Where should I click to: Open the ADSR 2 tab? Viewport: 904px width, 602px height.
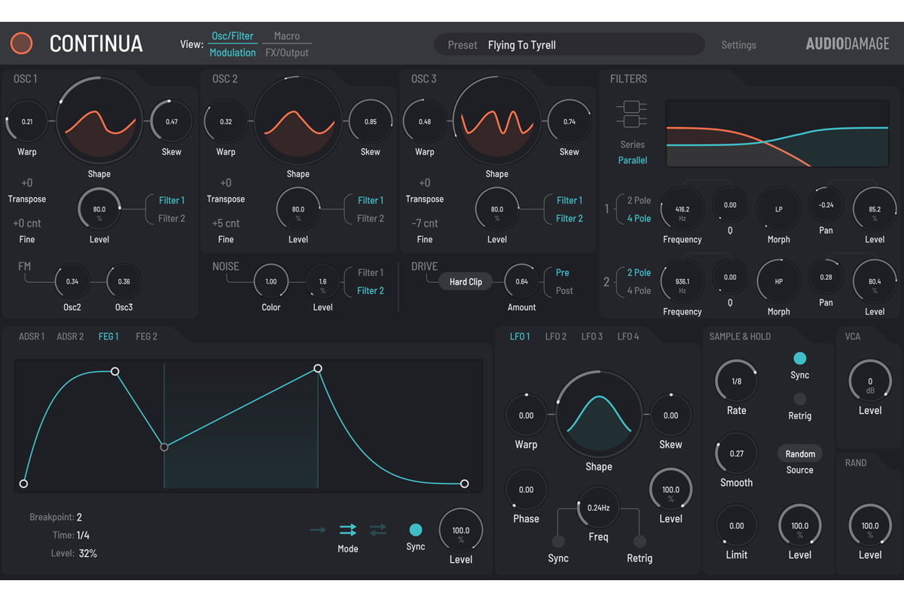(70, 336)
